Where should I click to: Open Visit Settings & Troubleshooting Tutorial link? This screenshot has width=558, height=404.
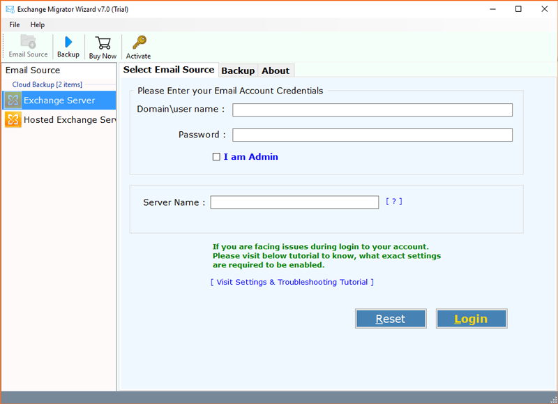click(x=292, y=282)
